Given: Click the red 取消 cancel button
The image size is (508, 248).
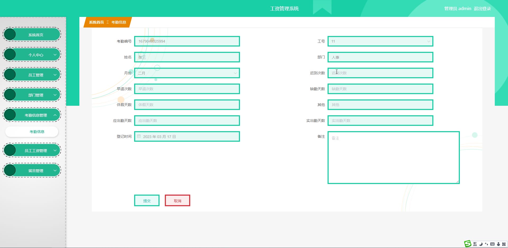Looking at the screenshot, I should point(177,200).
